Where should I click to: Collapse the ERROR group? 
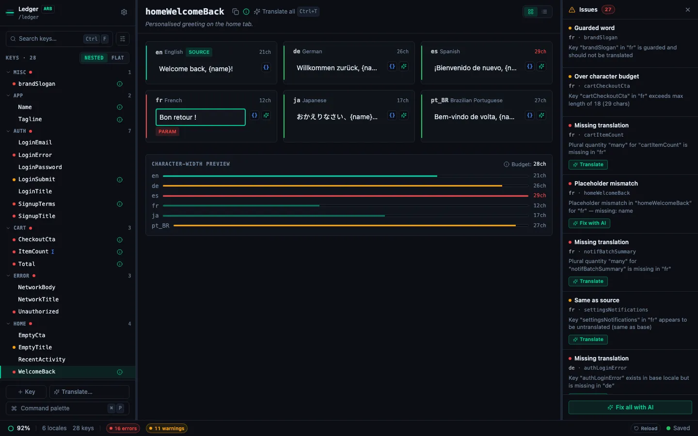(x=8, y=276)
